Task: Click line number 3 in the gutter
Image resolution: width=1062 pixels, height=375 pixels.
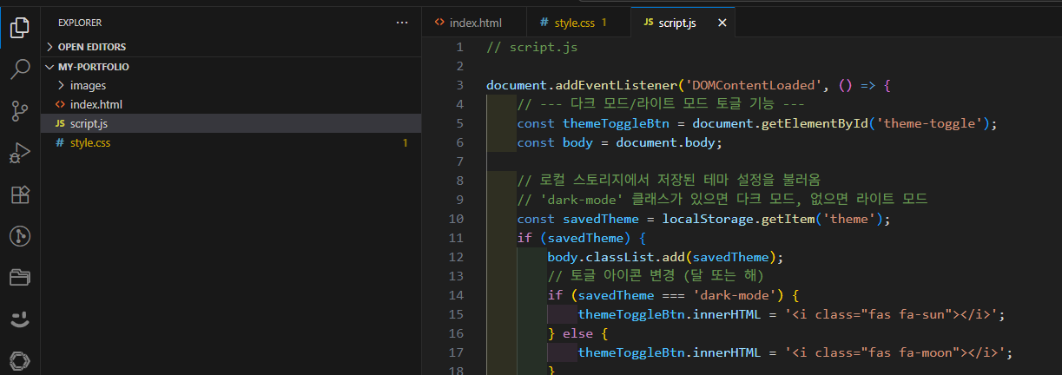Action: pos(459,85)
